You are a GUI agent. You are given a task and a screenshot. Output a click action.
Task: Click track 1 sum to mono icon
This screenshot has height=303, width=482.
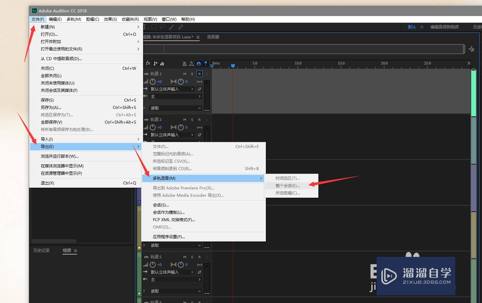(199, 82)
